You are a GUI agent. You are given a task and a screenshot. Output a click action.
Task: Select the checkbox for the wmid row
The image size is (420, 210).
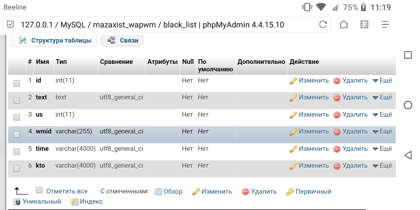[17, 134]
